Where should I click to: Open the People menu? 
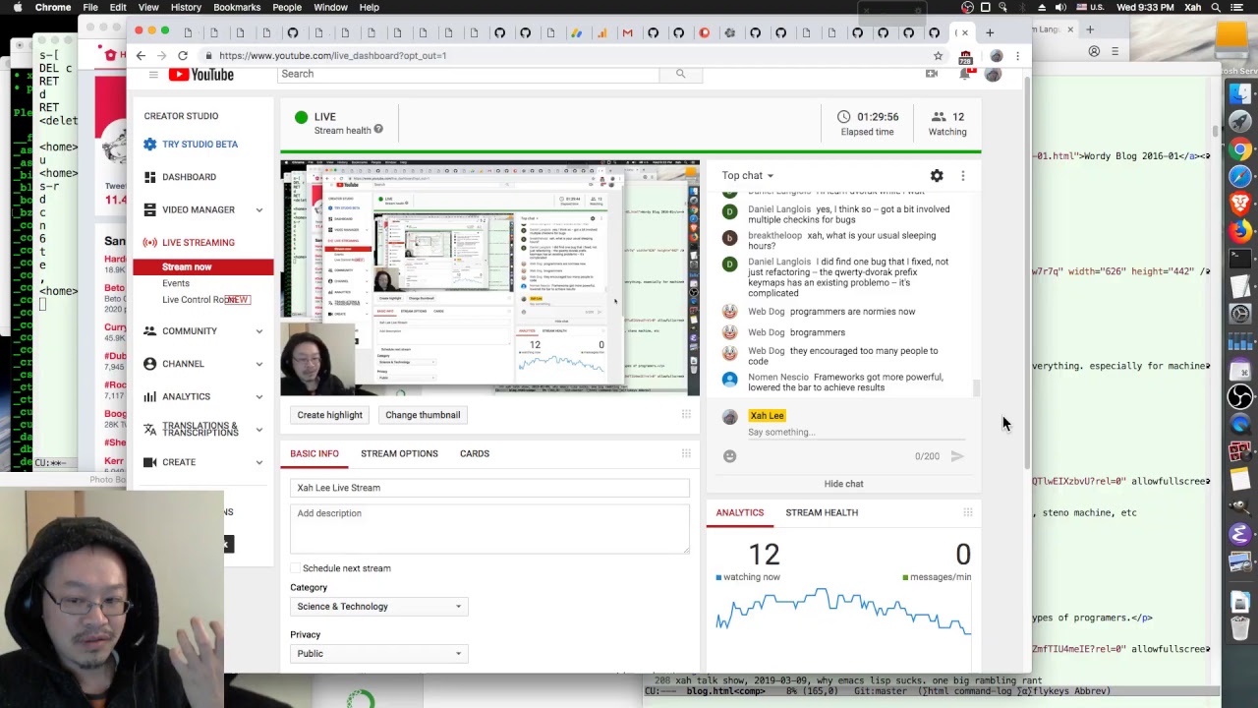coord(287,7)
